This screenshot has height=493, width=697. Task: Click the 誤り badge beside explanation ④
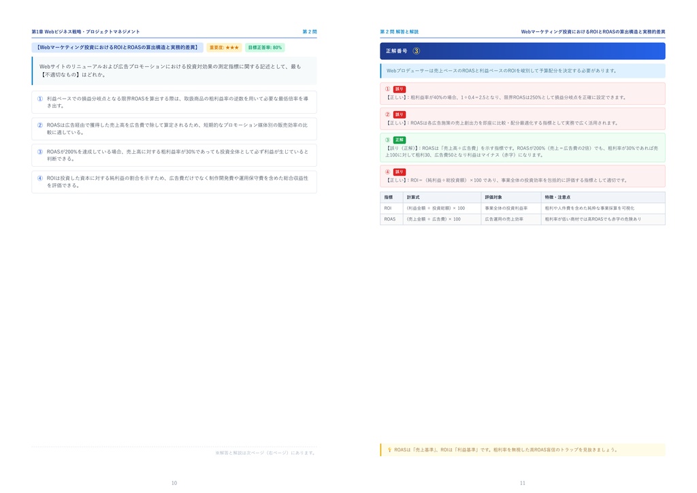399,172
